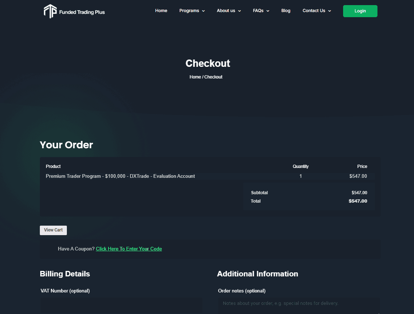Click the Quantity column header

(300, 166)
